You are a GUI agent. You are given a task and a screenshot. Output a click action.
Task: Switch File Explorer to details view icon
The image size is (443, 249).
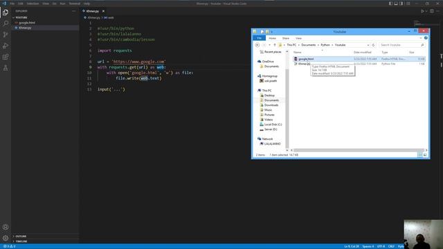(x=420, y=155)
